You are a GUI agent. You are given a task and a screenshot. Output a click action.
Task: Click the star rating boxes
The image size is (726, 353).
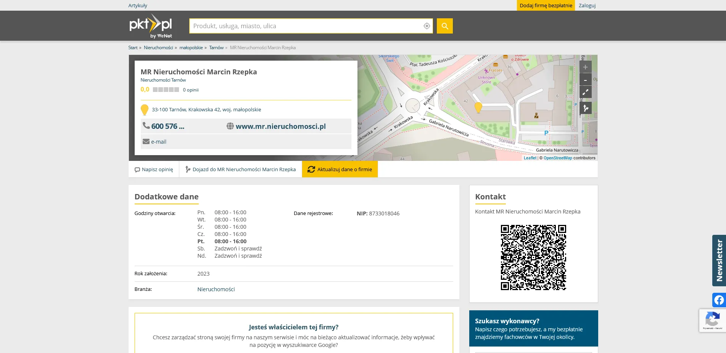(x=166, y=90)
